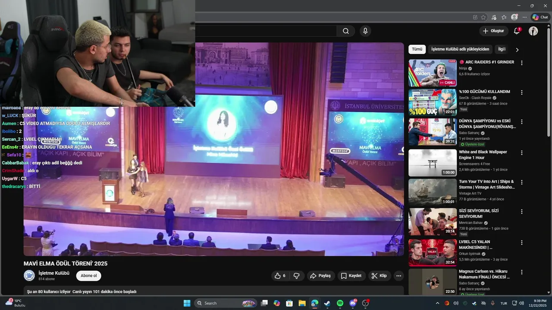The height and width of the screenshot is (310, 552).
Task: Click the YouTube search input field
Action: (266, 31)
